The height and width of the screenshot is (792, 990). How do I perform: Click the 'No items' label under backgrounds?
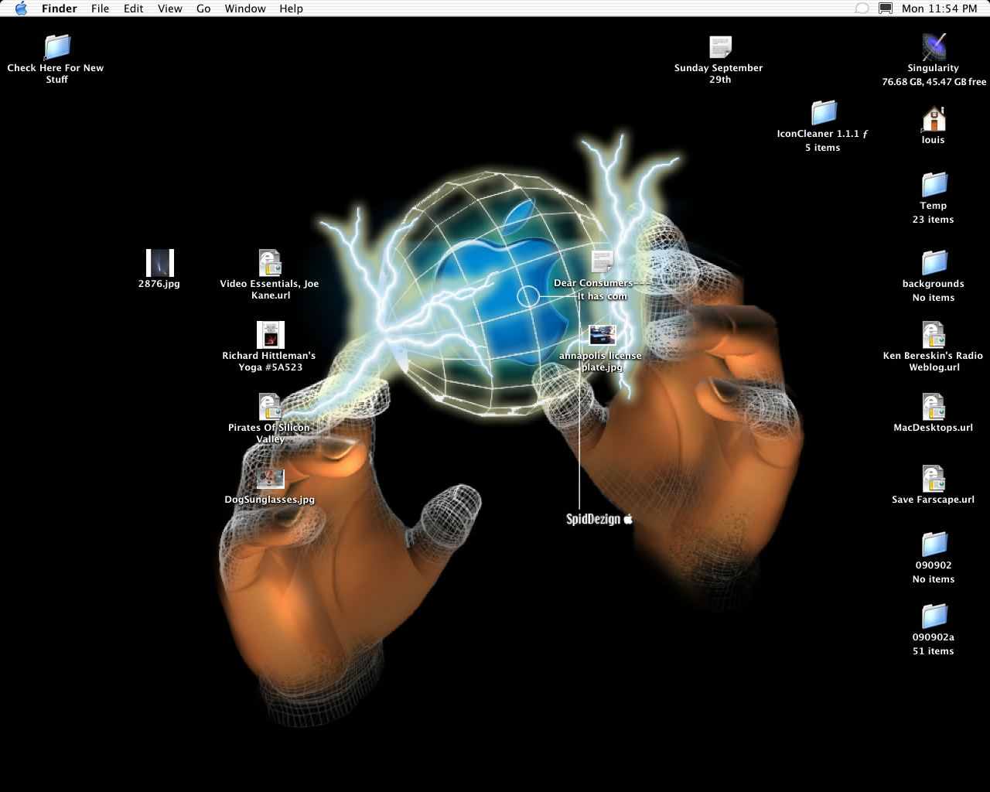pos(934,298)
